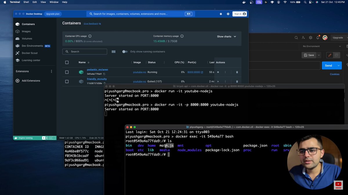Start the friendly_mcnulty container
This screenshot has height=195, width=348.
[x=218, y=81]
